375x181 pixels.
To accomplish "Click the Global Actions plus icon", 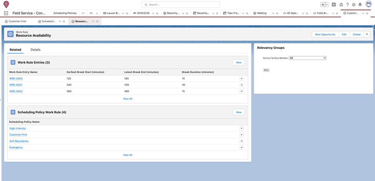I will tap(333, 5).
